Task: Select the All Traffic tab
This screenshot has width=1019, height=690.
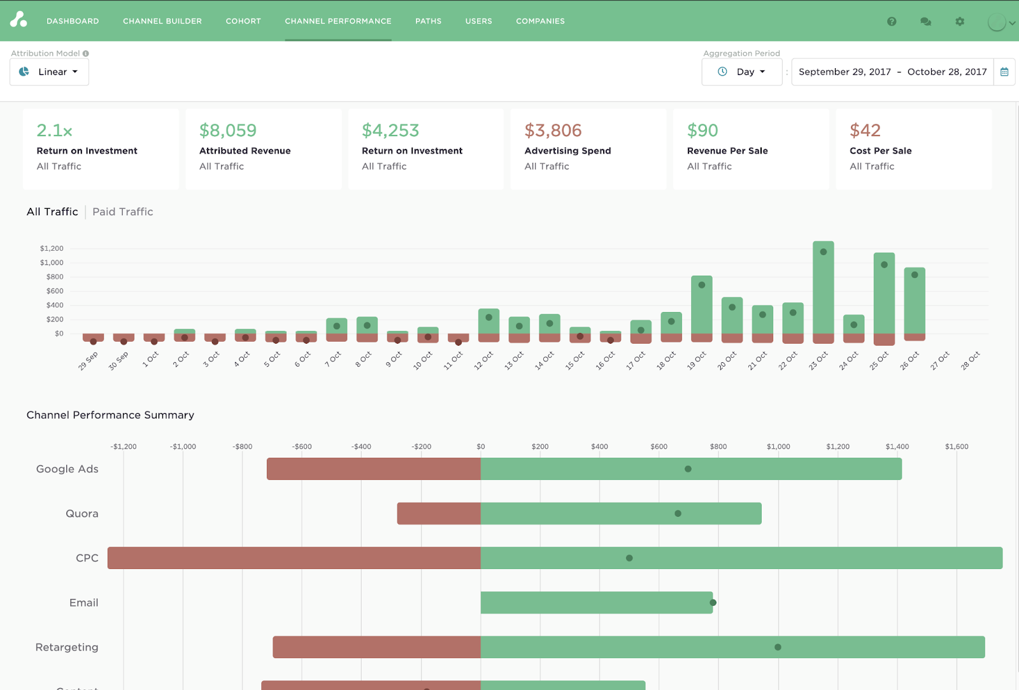Action: tap(52, 211)
